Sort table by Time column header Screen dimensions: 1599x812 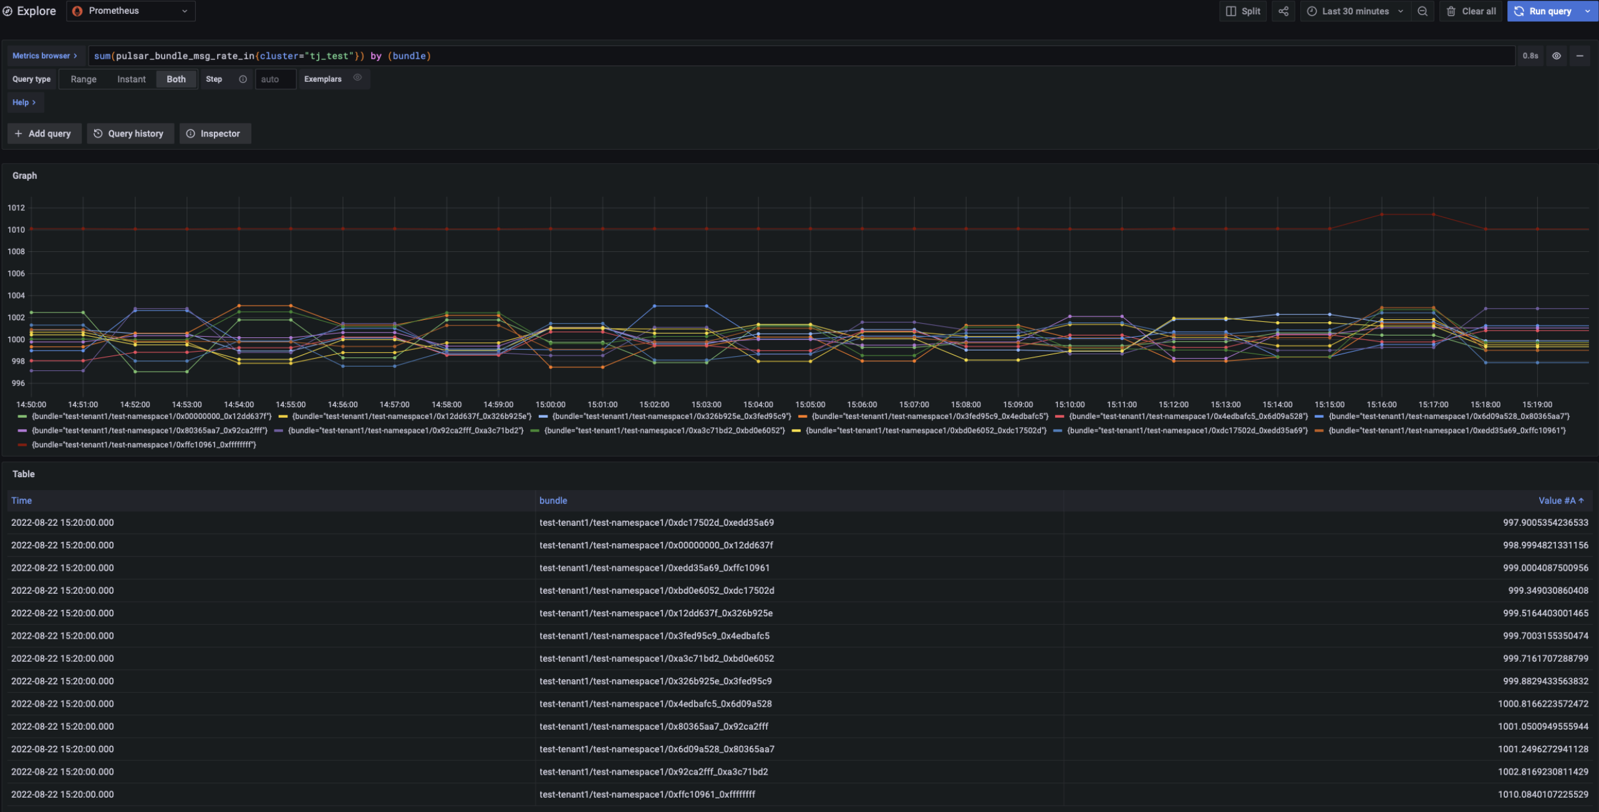click(21, 501)
